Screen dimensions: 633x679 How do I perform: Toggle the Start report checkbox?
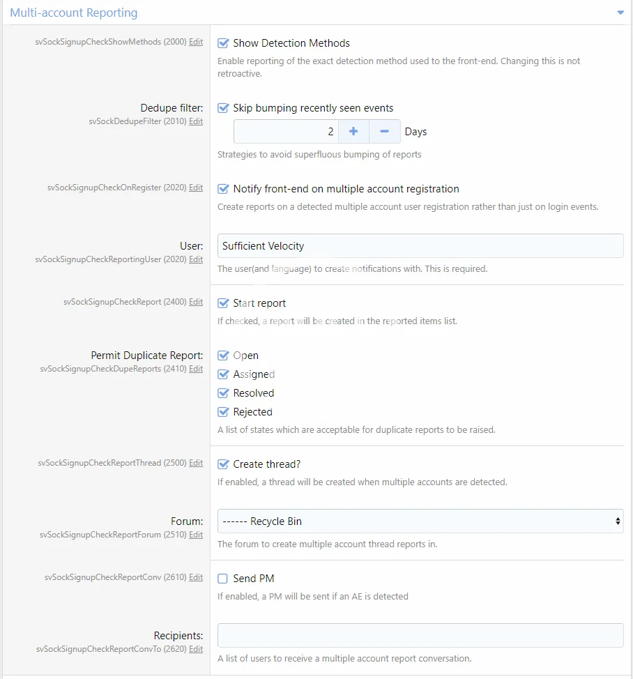click(x=224, y=303)
